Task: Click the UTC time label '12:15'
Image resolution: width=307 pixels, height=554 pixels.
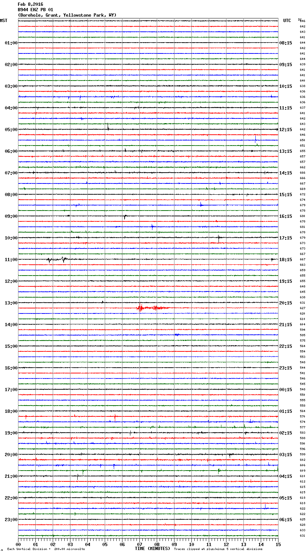Action: 286,130
